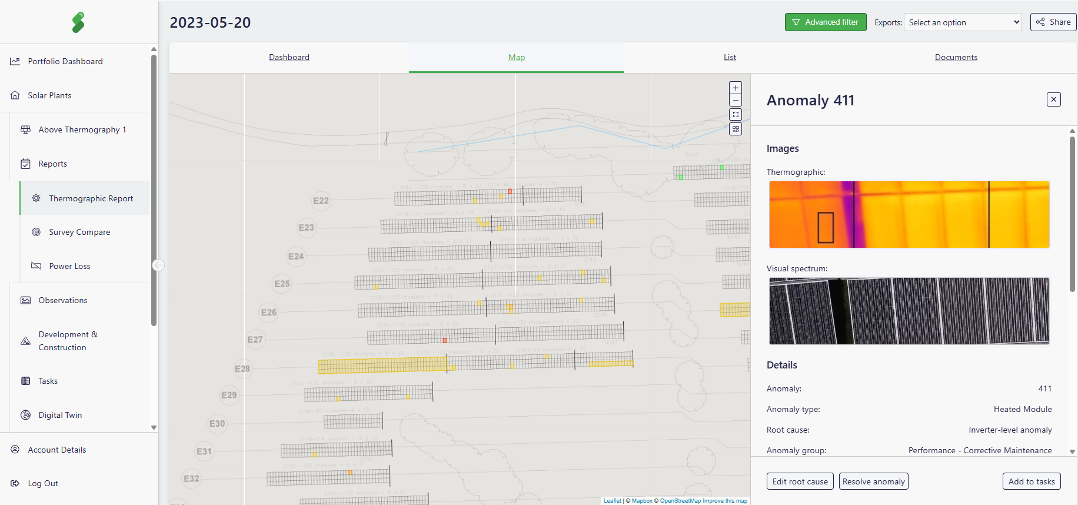
Task: Zoom in on the map
Action: (x=736, y=88)
